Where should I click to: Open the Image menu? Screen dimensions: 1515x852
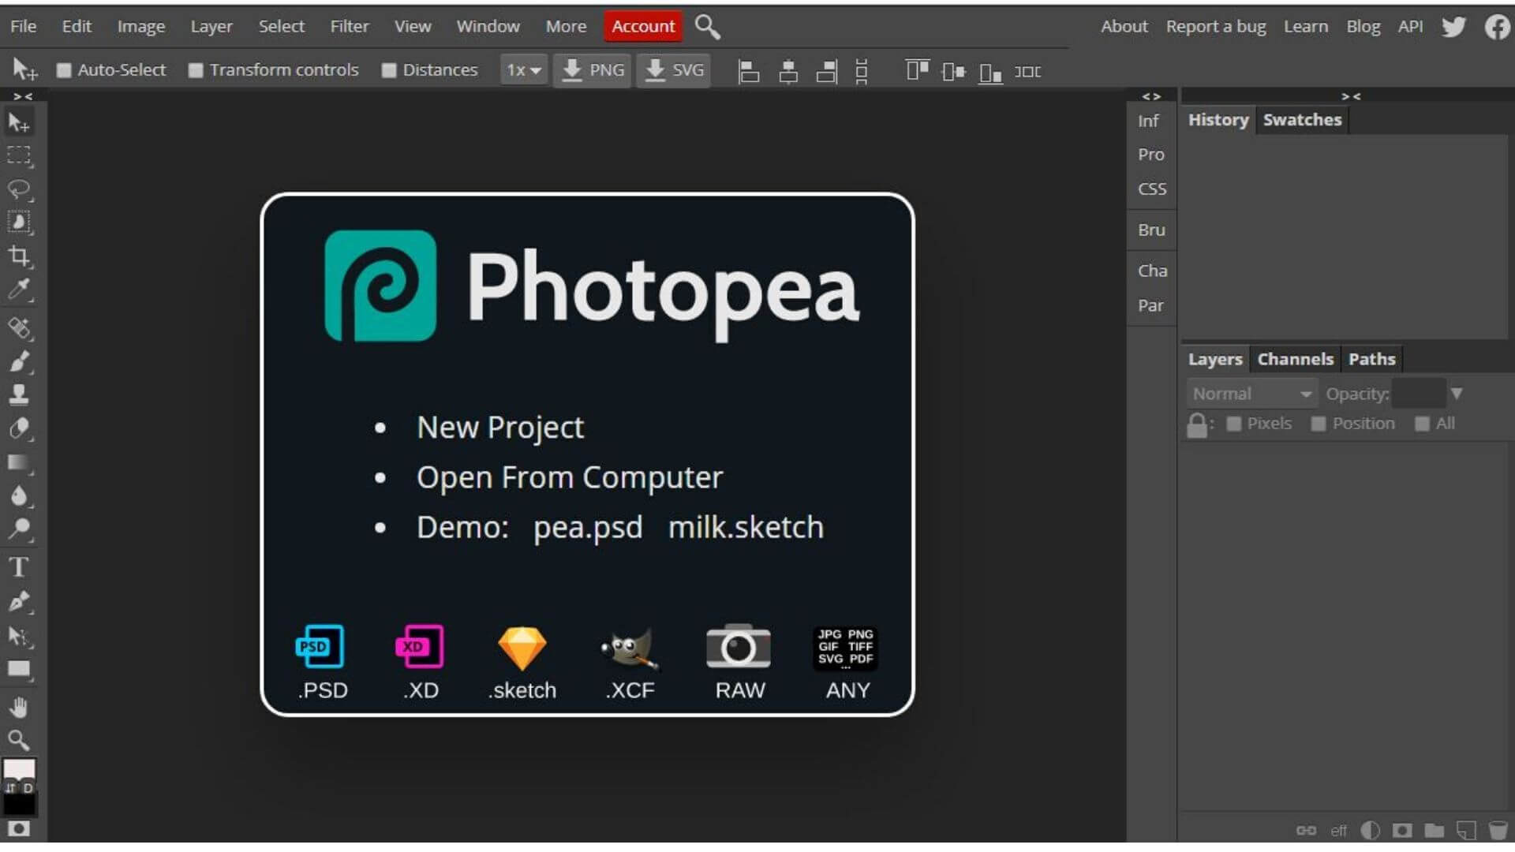[x=141, y=26]
